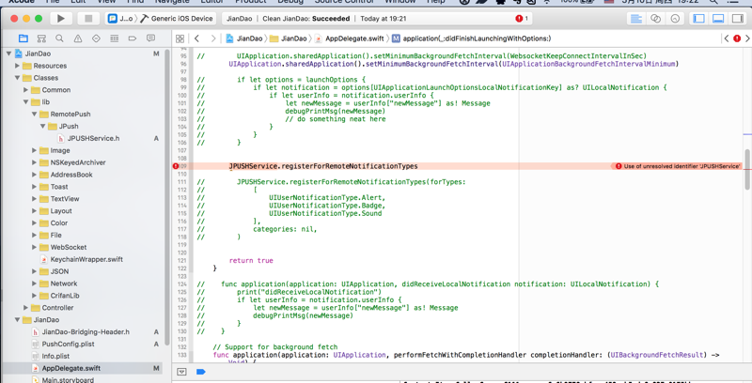
Task: Click the navigator vertical scrollbar
Action: tap(167, 196)
